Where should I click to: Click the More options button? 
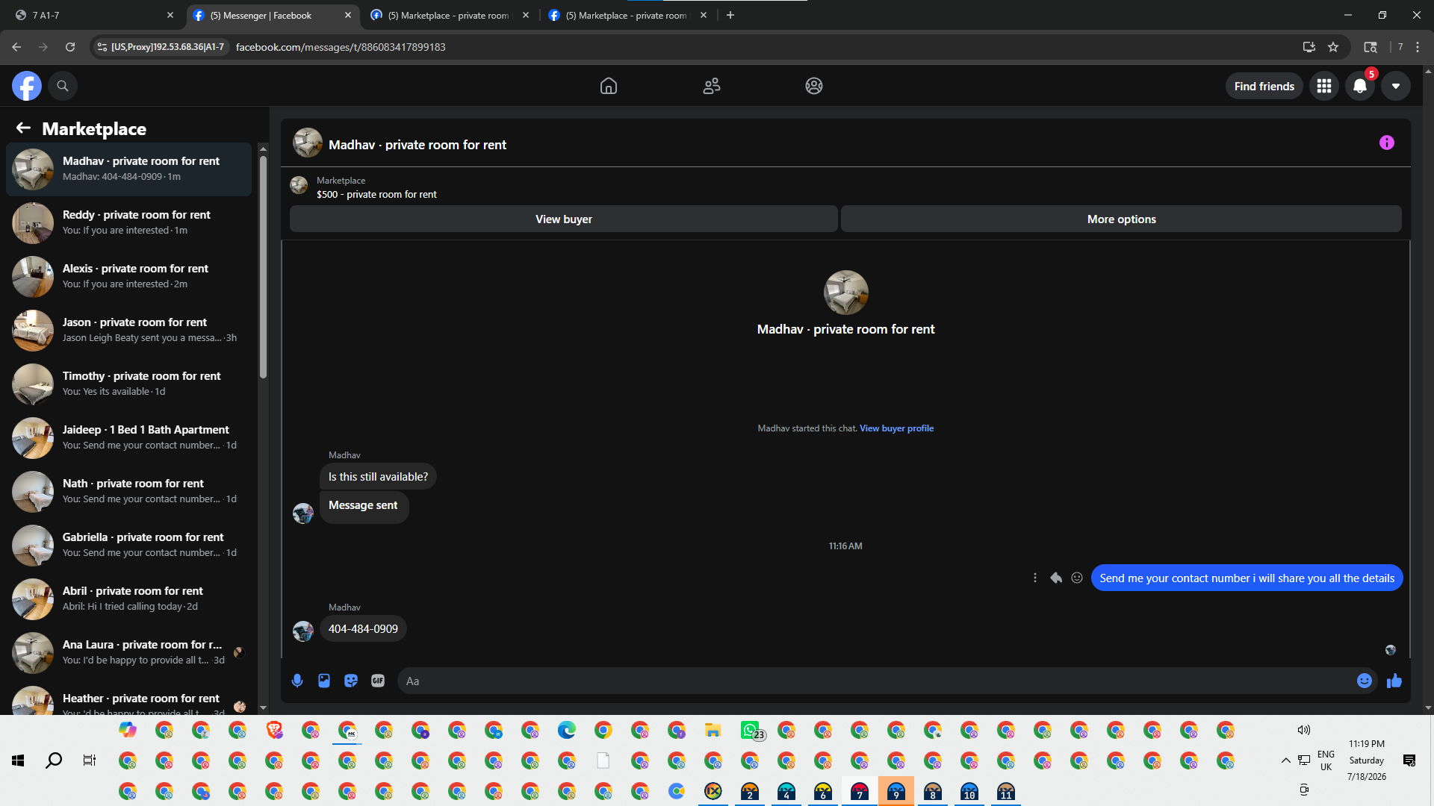pos(1121,219)
